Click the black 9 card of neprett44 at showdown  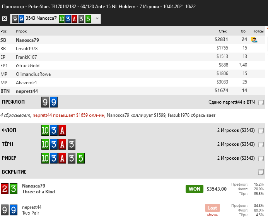[5, 210]
